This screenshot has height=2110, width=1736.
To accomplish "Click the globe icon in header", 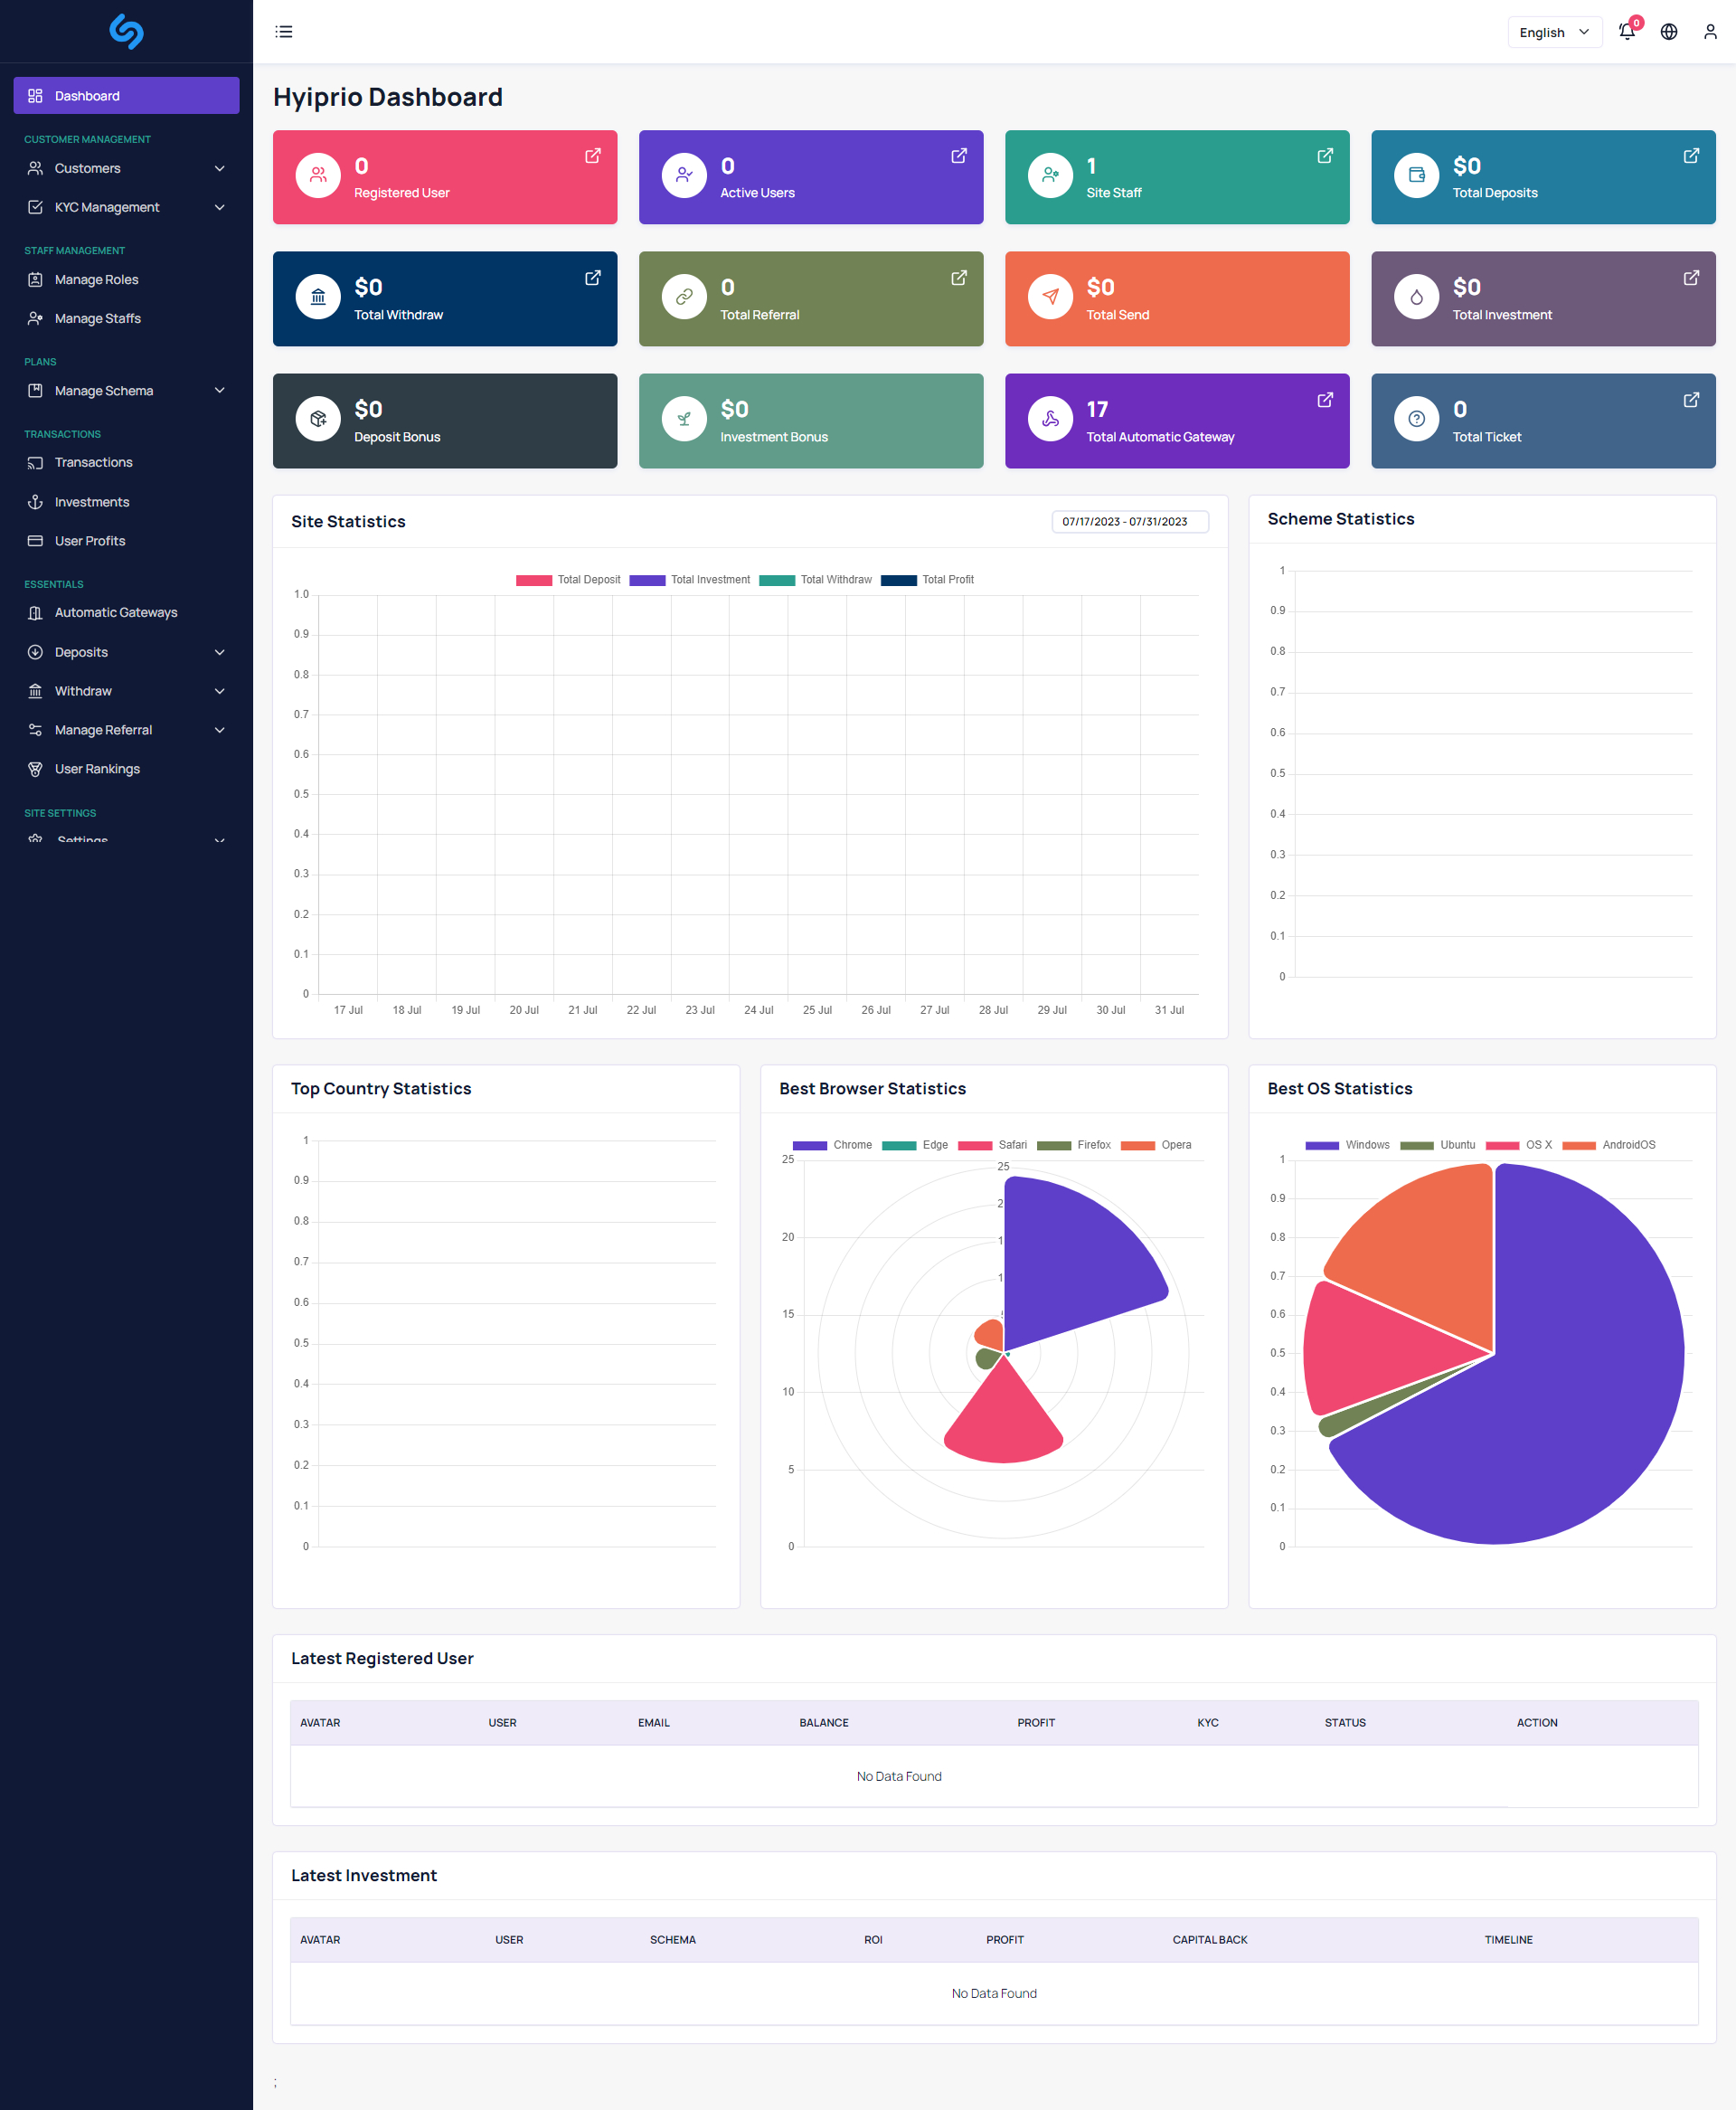I will pos(1668,32).
